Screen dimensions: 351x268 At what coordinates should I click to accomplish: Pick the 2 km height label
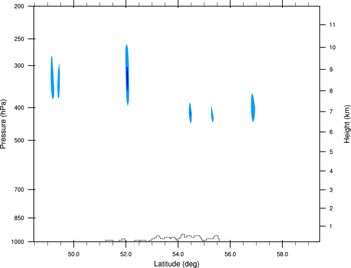tap(331, 208)
